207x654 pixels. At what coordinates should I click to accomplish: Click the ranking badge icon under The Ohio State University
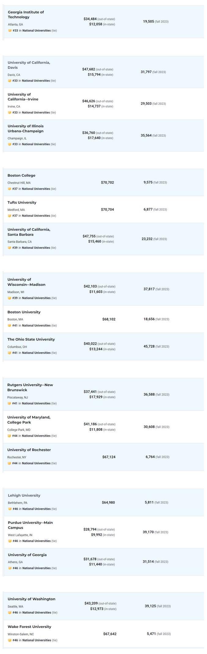point(9,353)
